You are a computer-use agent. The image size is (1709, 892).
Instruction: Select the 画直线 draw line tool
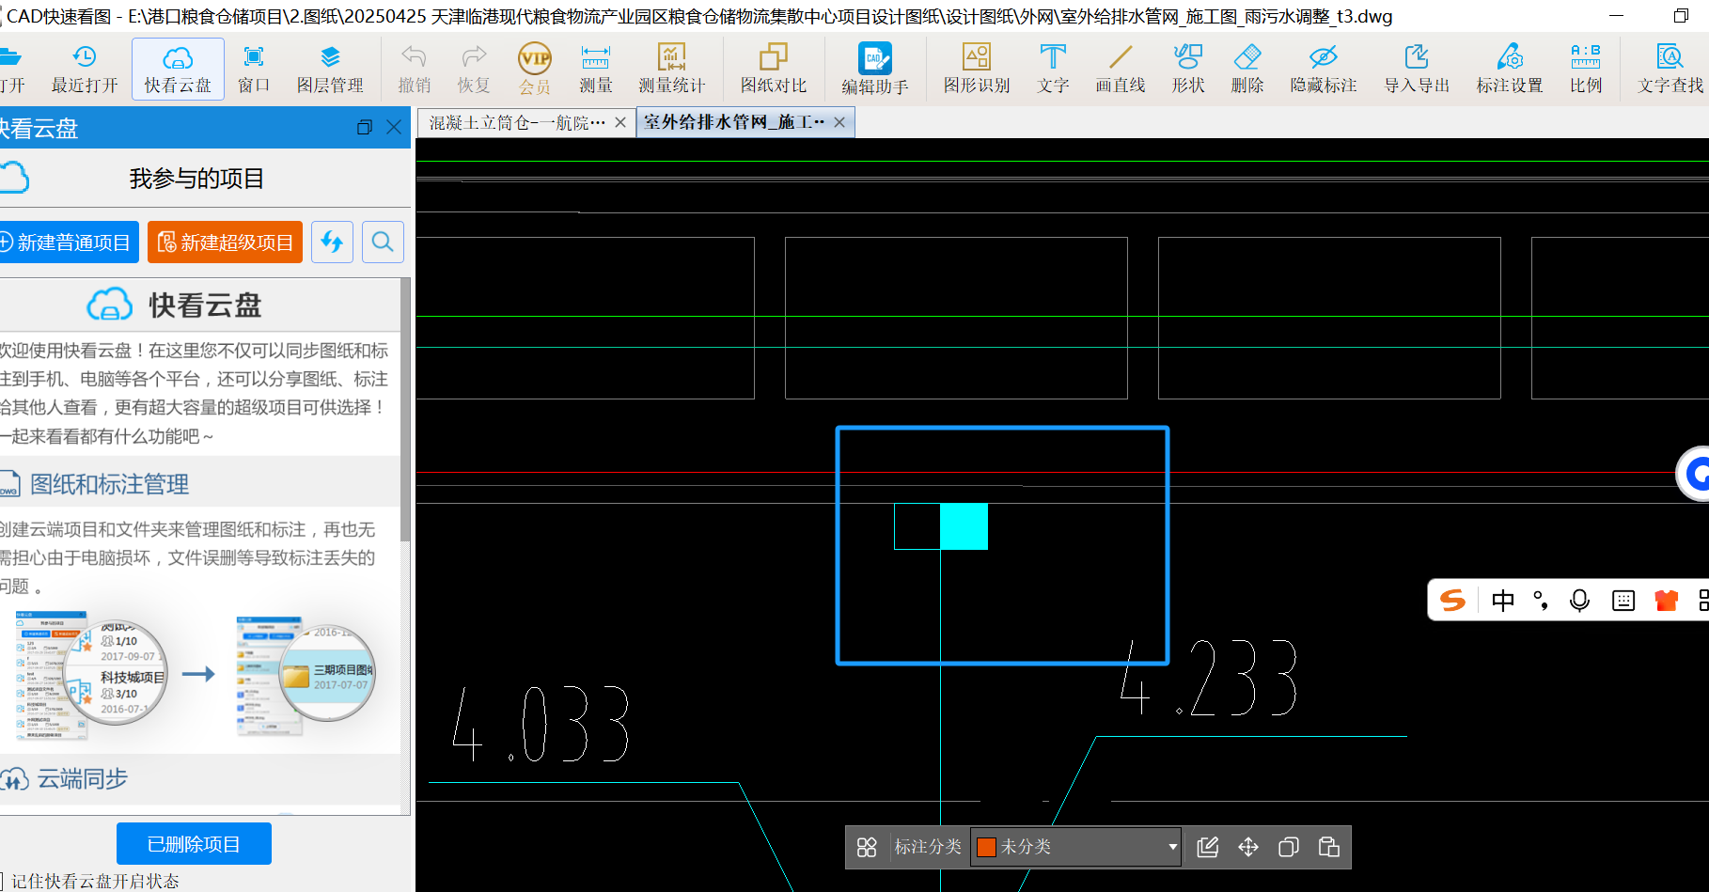pos(1120,69)
